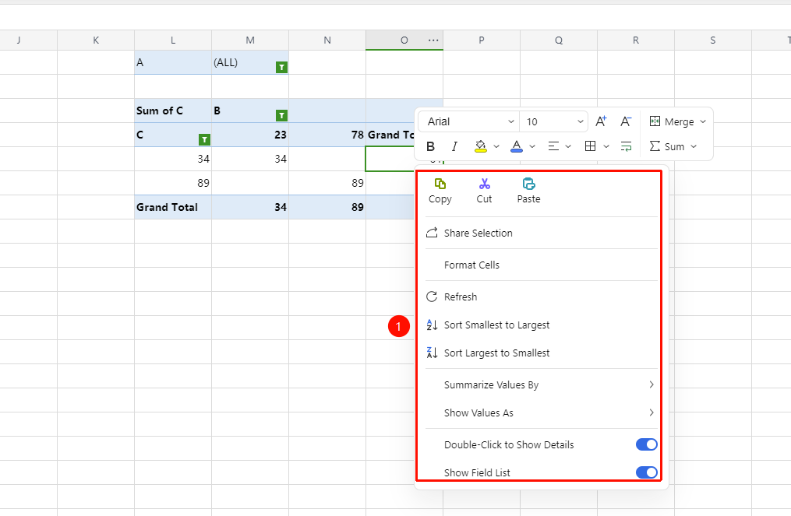
Task: Open the Arial font name dropdown
Action: 468,121
